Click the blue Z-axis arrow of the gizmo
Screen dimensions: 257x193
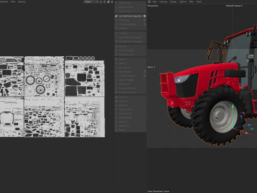point(250,125)
